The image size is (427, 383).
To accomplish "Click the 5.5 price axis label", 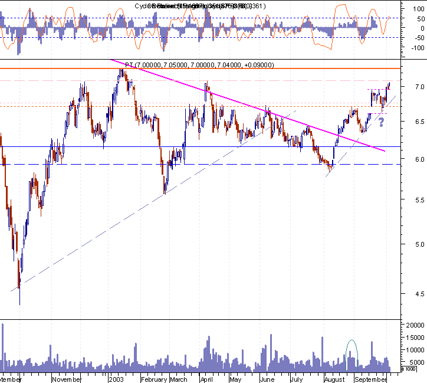I will (420, 200).
